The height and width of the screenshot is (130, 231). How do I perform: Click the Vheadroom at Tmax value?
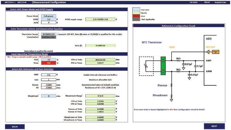100,120
